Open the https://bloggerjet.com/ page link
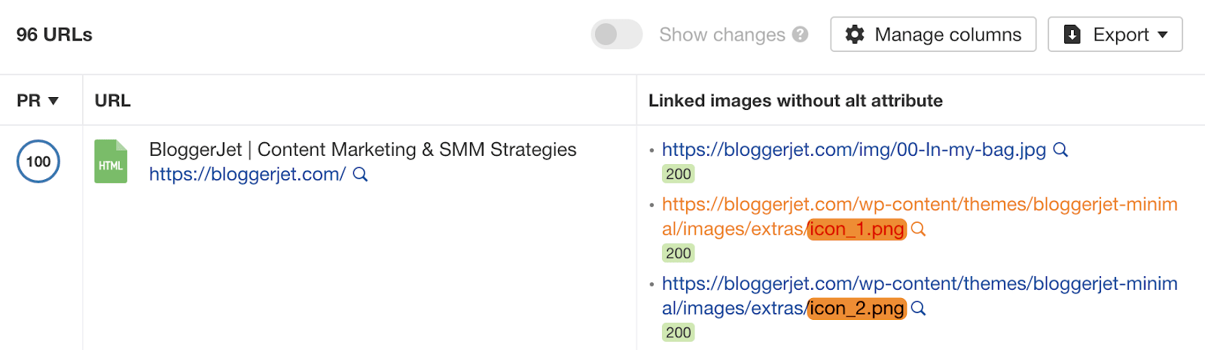The height and width of the screenshot is (350, 1205). point(247,175)
